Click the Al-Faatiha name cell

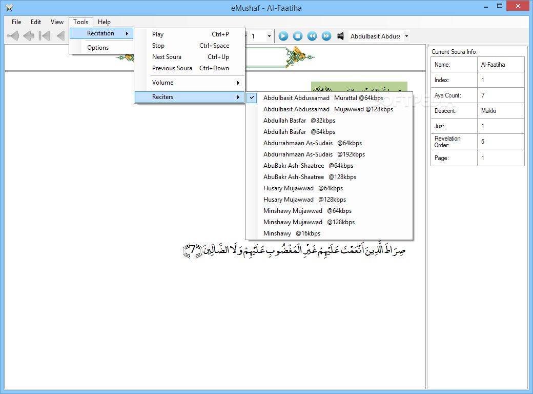point(501,65)
